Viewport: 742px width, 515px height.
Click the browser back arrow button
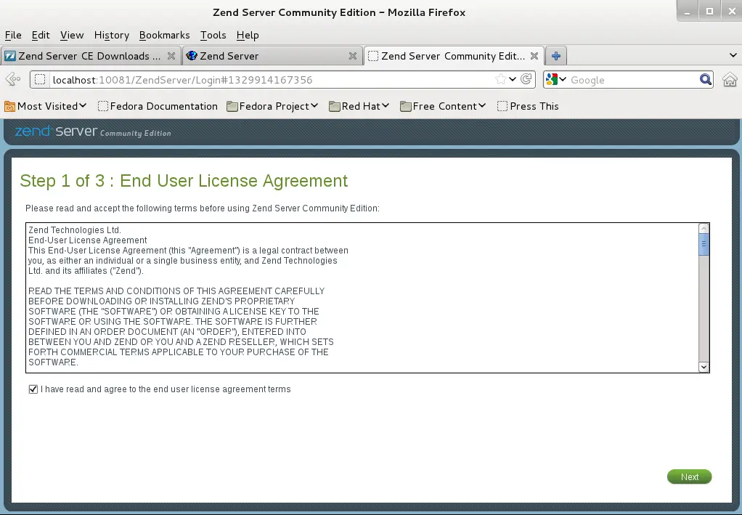pyautogui.click(x=13, y=79)
